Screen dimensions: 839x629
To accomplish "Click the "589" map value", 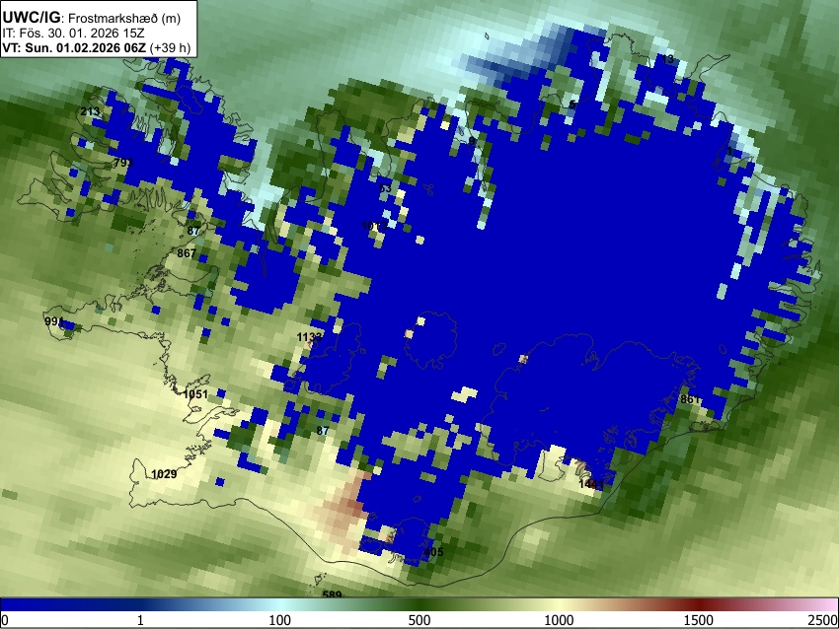I will point(332,594).
